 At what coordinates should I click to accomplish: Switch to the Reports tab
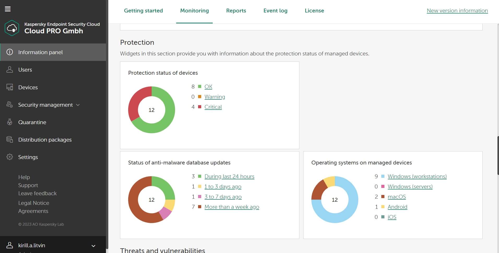tap(236, 10)
